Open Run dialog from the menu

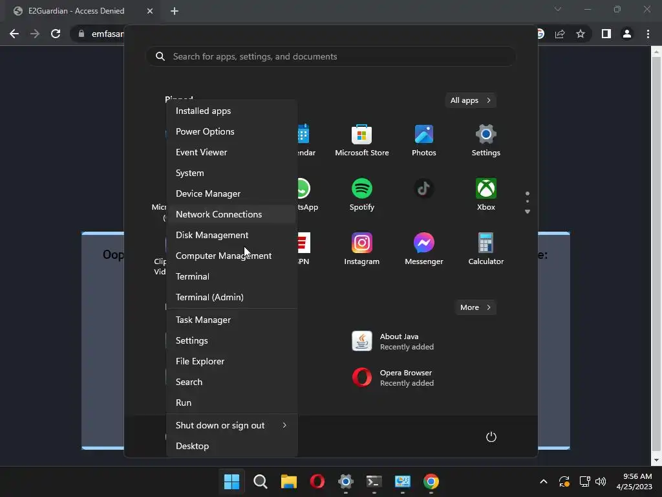[231, 403]
